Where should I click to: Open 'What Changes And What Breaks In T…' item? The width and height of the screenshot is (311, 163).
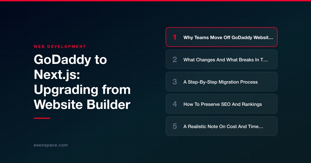[x=222, y=59]
